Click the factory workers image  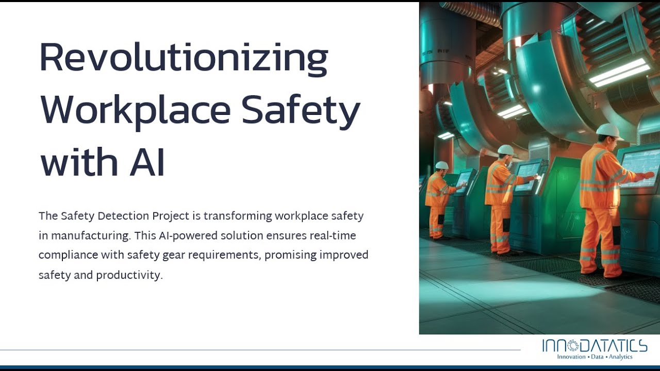coord(539,168)
